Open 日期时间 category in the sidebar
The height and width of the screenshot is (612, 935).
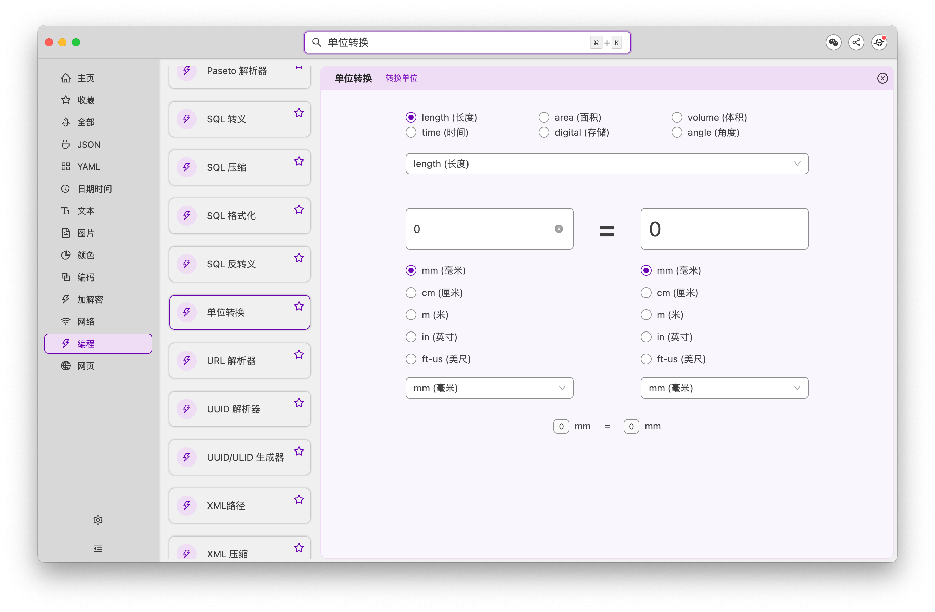(98, 189)
